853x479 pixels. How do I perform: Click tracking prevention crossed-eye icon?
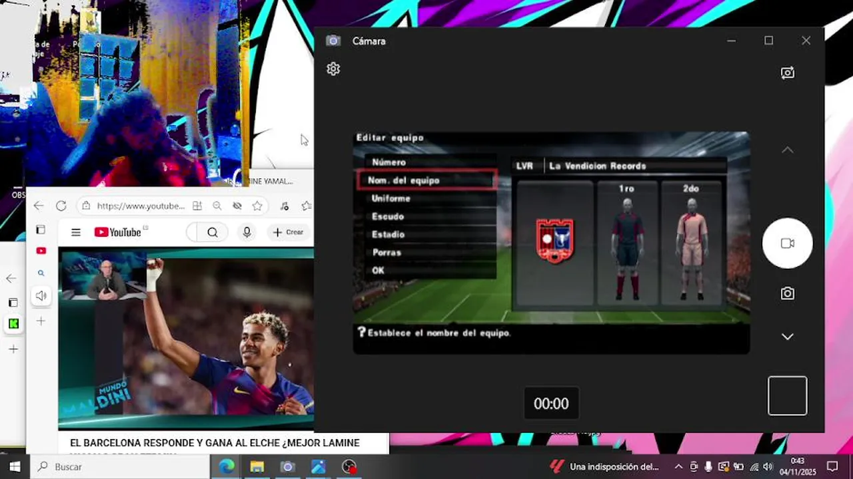tap(237, 206)
